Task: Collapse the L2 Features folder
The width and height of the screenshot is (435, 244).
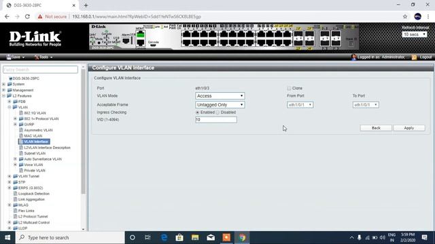Action: click(3, 96)
